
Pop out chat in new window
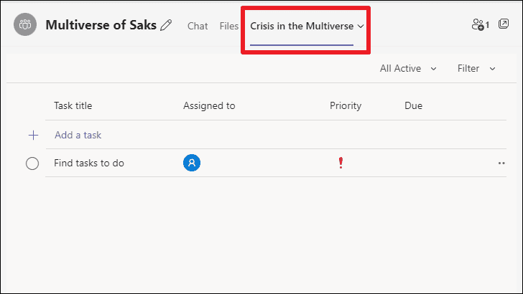[504, 24]
